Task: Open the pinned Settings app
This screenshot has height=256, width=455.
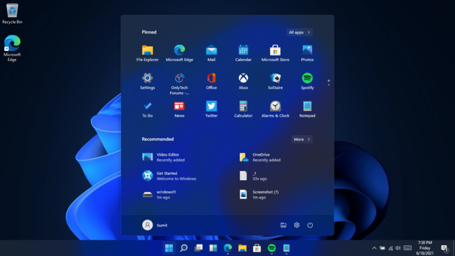Action: coord(147,81)
